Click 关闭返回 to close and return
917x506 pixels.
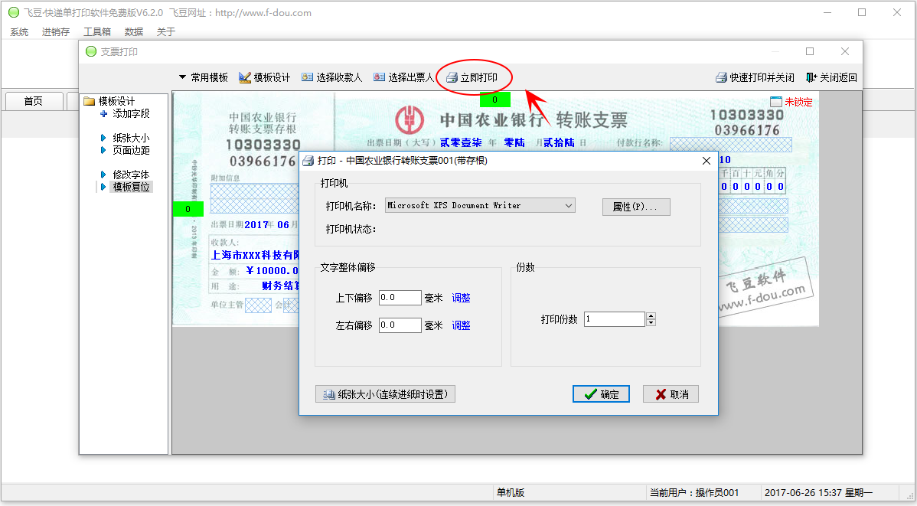click(x=831, y=77)
